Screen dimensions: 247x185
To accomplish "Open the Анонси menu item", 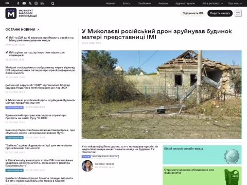I will coord(163,4).
